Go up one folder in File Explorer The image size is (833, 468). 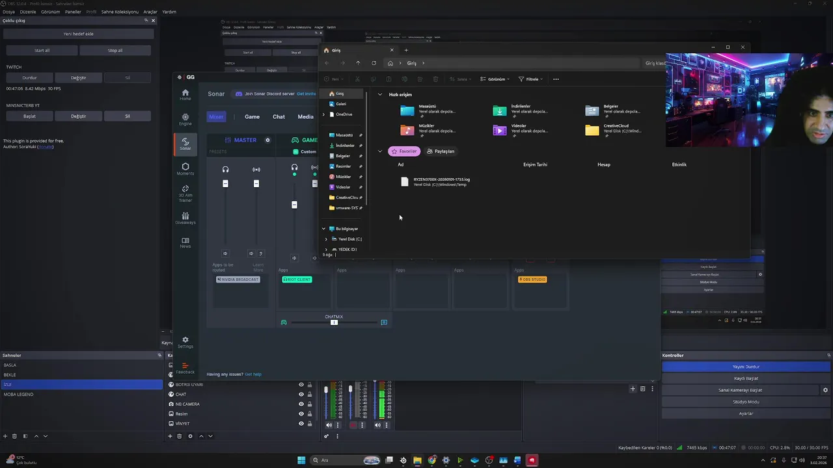358,63
